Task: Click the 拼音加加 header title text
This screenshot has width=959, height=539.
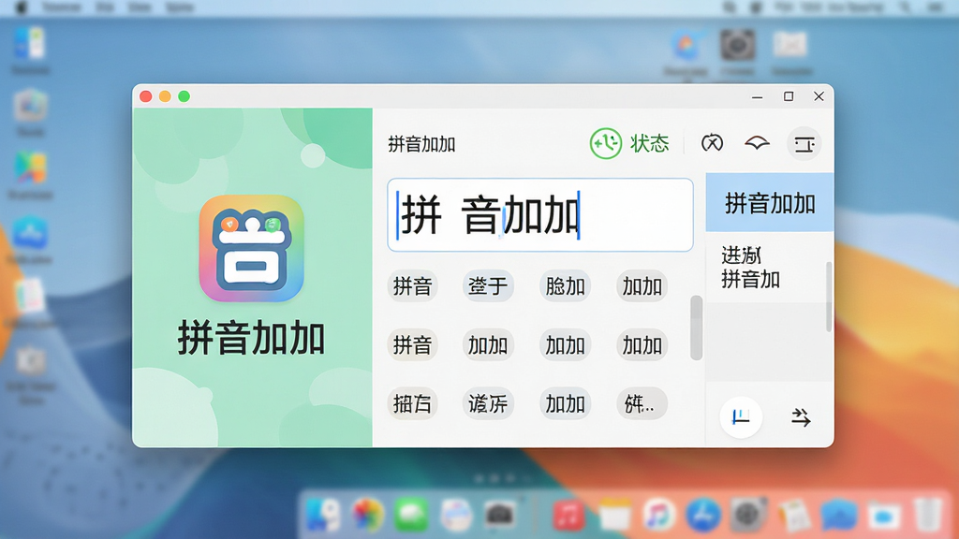Action: pos(421,144)
